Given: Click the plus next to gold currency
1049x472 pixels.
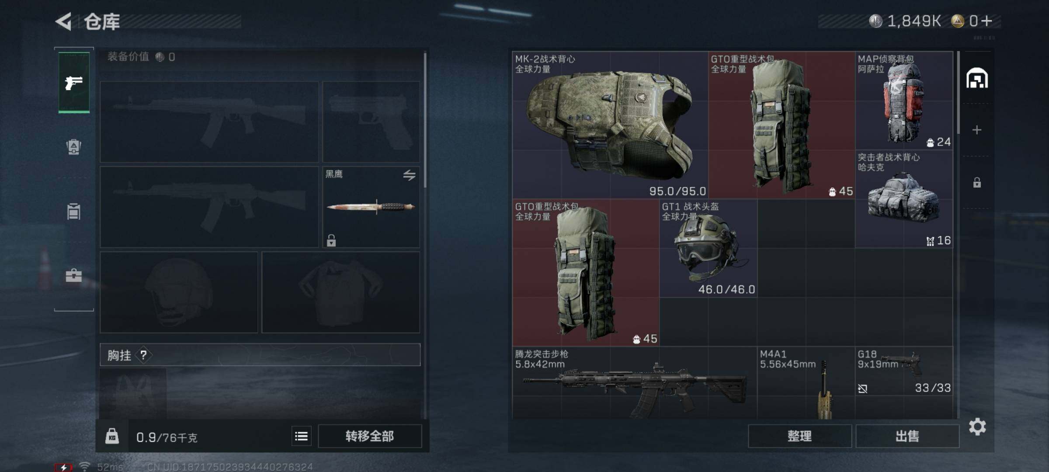Looking at the screenshot, I should (x=986, y=21).
